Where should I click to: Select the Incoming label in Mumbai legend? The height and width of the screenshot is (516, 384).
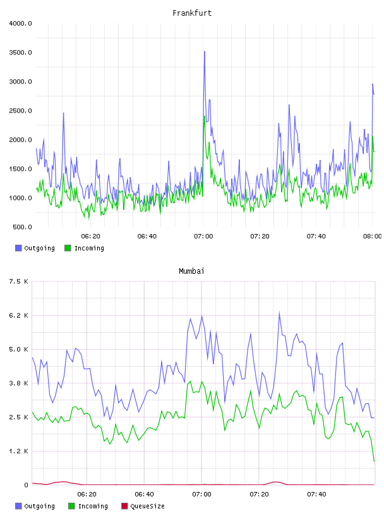coord(93,506)
